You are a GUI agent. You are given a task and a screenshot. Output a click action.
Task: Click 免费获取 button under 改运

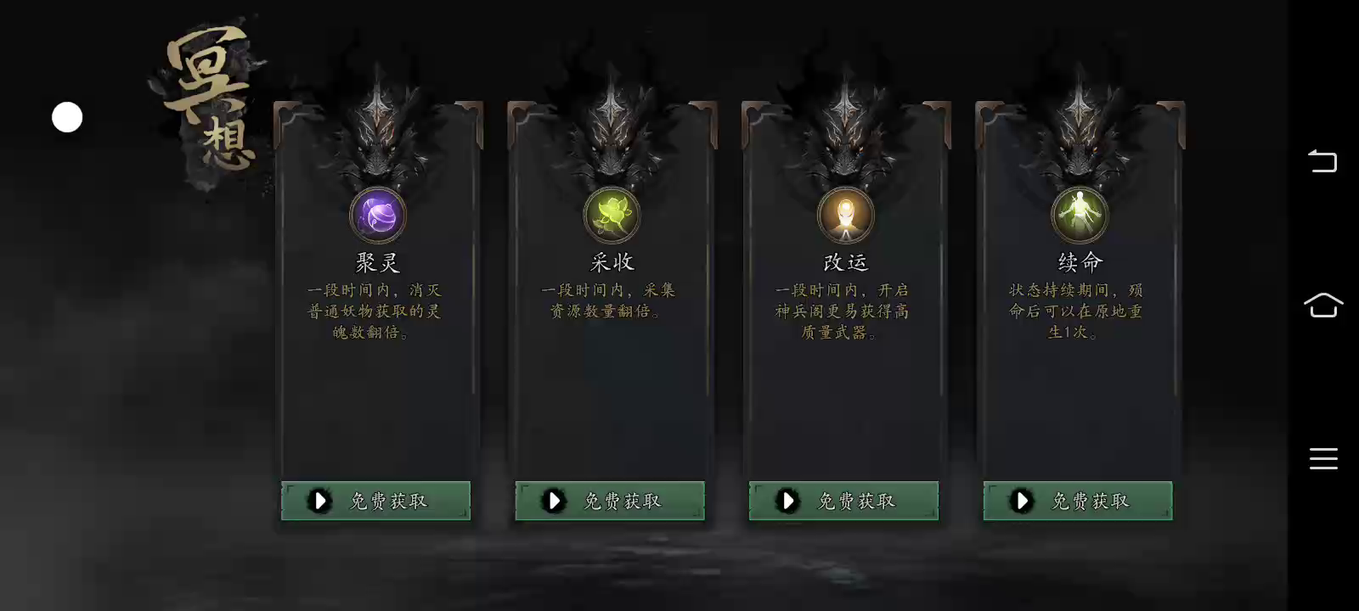coord(843,501)
